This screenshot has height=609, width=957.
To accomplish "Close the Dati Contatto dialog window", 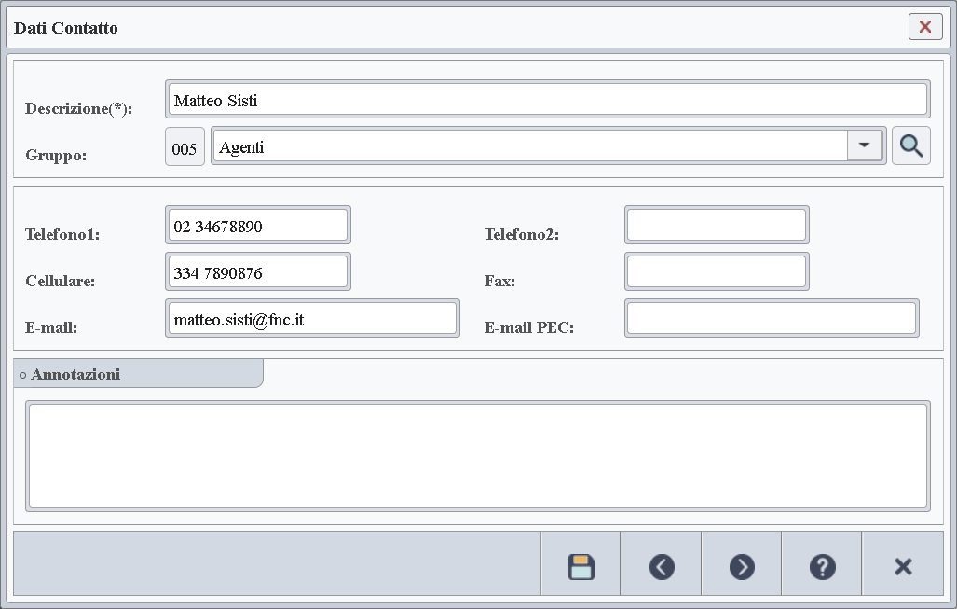I will (x=924, y=27).
